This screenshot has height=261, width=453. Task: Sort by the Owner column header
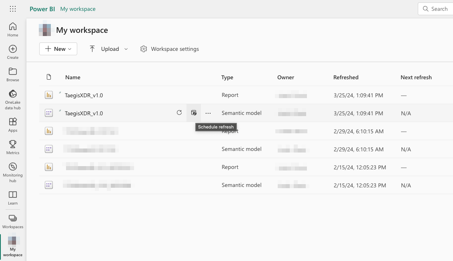click(x=286, y=77)
